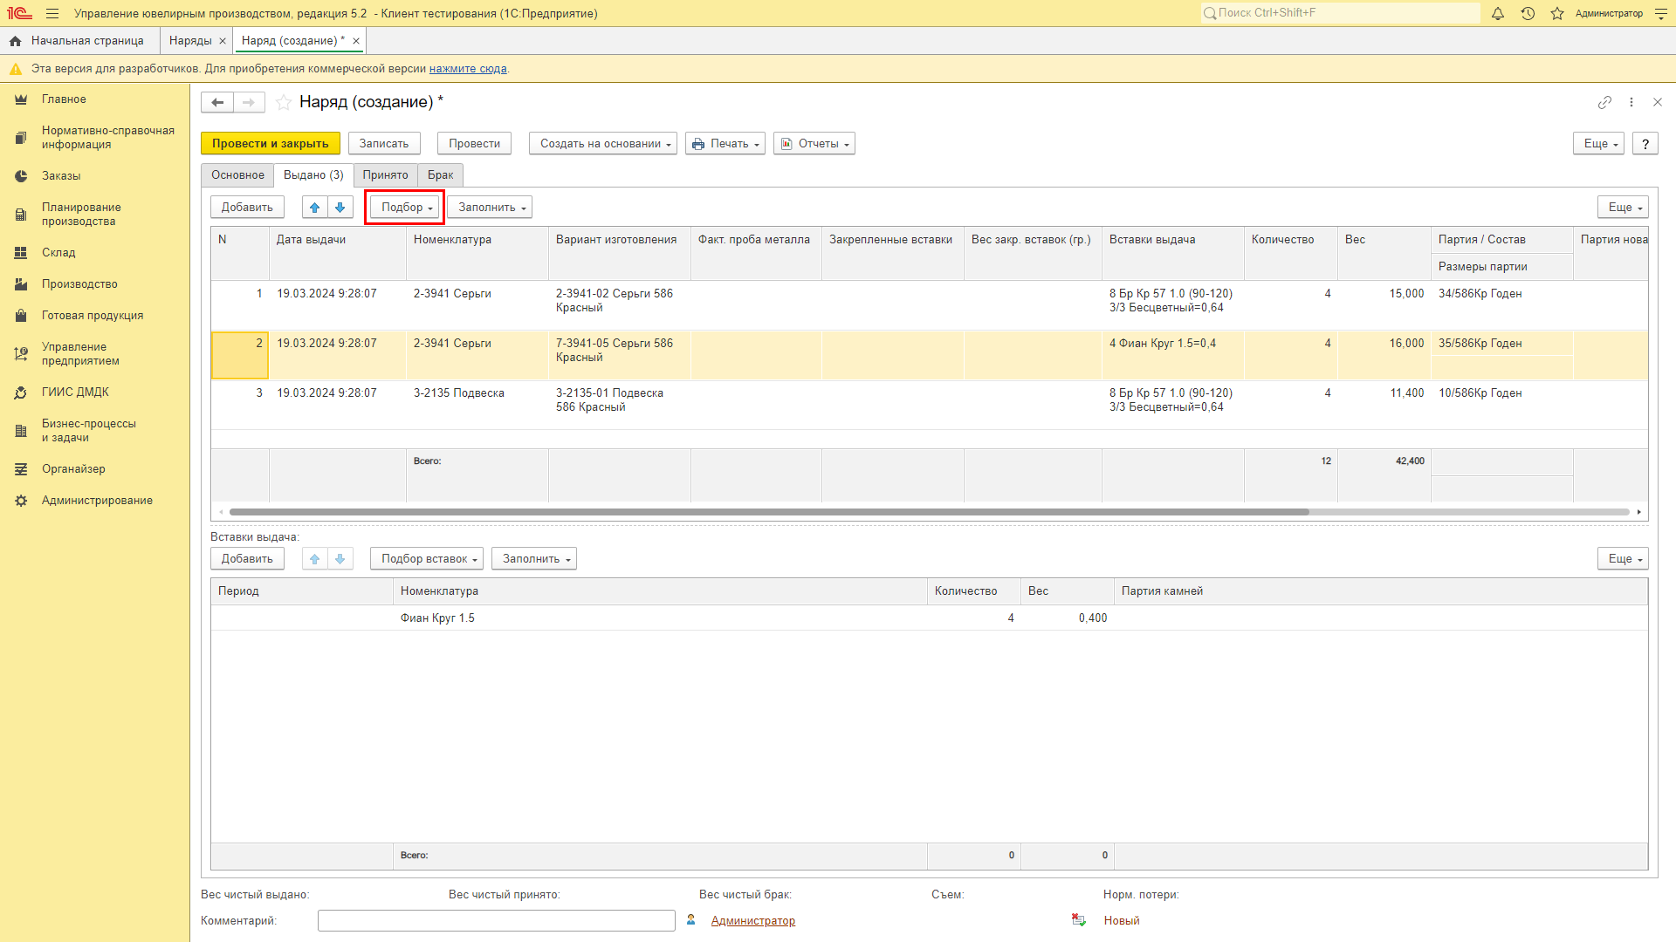Open Еще menu of Вставки выдача table

click(x=1623, y=559)
